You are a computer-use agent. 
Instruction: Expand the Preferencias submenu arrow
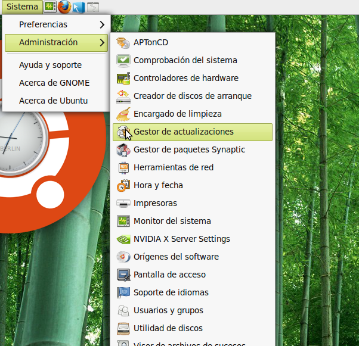[102, 24]
